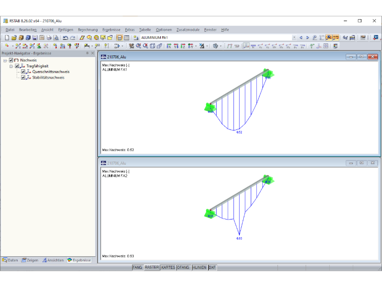Image resolution: width=382 pixels, height=287 pixels.
Task: Go to next load case arrow
Action: coord(308,38)
